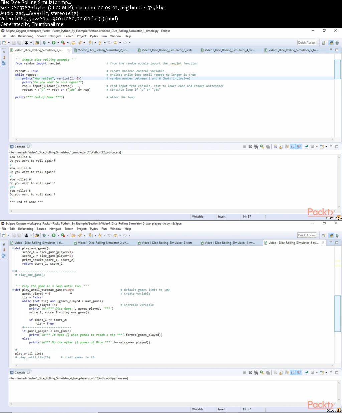Switch to Video1_Dice_Rolling_Simulator_2_un tab in upper window

pos(103,50)
